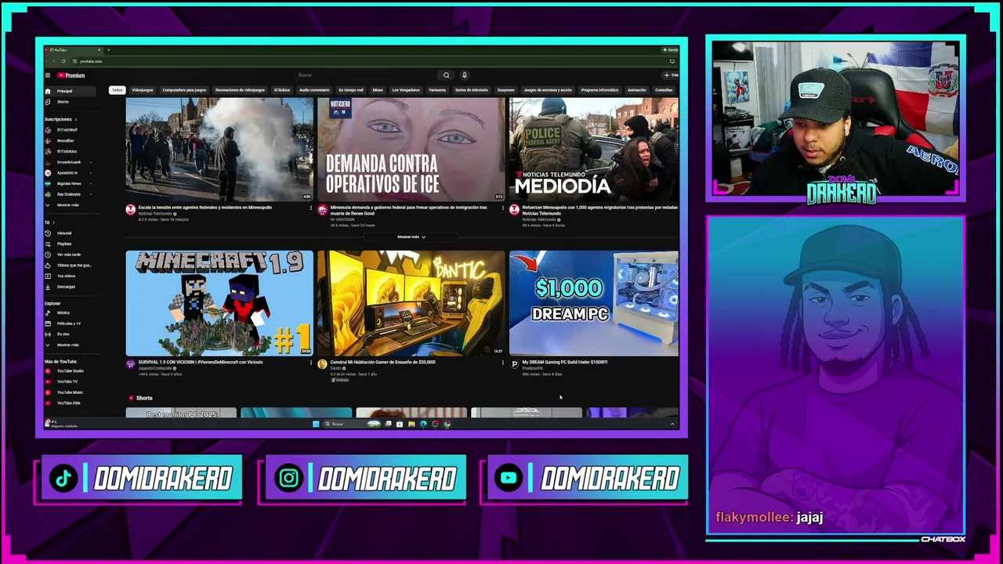Open three-dot menu for SURVIVAL 1.9 video
The width and height of the screenshot is (1003, 564).
pos(311,363)
